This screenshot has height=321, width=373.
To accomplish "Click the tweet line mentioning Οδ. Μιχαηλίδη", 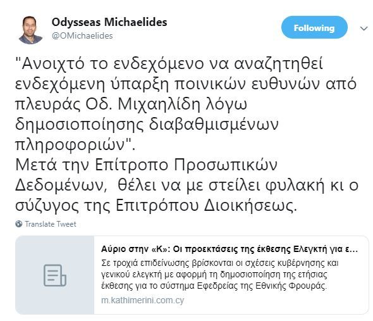I will pyautogui.click(x=131, y=104).
